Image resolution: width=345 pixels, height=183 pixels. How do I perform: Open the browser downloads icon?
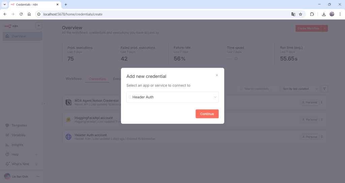(324, 14)
